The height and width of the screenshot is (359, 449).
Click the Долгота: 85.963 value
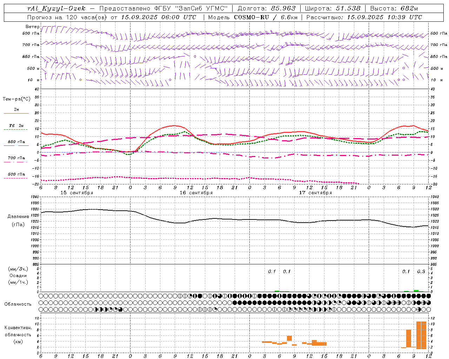click(x=267, y=8)
